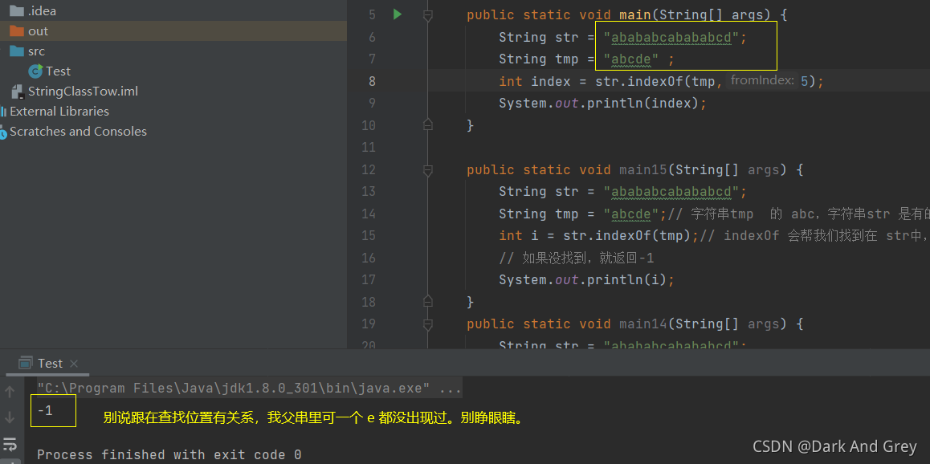The image size is (930, 464).
Task: Collapse main14 method fold marker
Action: click(427, 324)
